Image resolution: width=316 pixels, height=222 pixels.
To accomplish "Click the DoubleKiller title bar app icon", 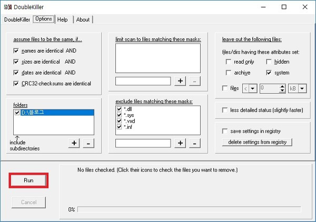I will pyautogui.click(x=8, y=7).
